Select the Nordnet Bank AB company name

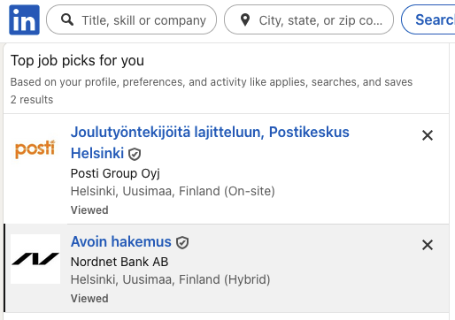point(120,262)
